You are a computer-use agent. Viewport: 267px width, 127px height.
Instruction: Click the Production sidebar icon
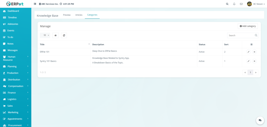(4, 73)
